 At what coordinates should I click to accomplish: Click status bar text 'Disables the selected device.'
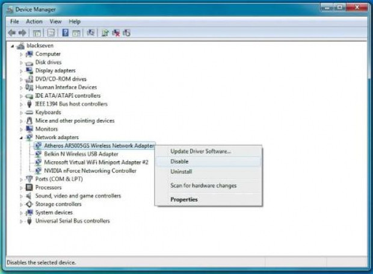41,263
